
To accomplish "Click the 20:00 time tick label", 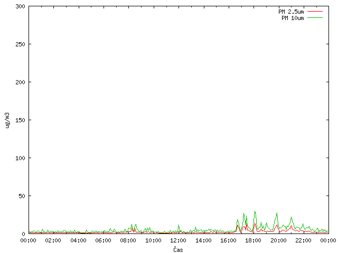I will [x=278, y=240].
